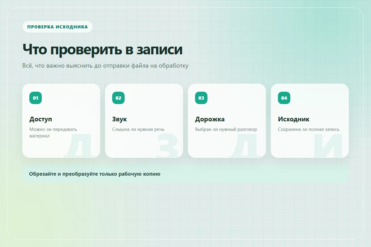Click the 03 number badge
The image size is (371, 247).
(x=201, y=98)
